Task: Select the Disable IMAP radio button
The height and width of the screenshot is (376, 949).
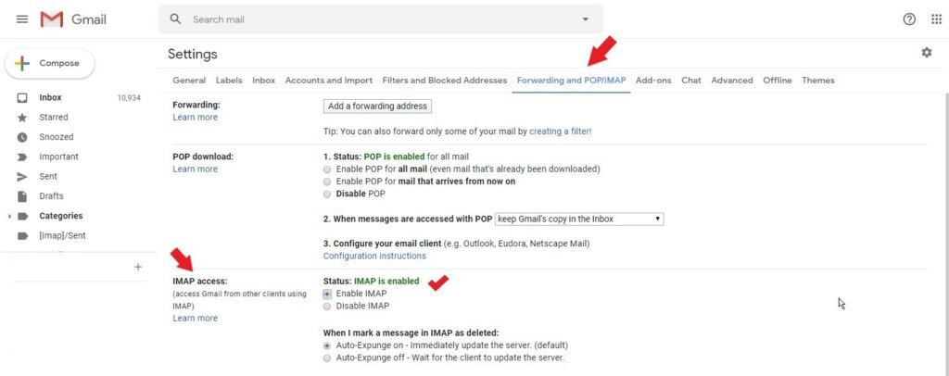Action: tap(327, 307)
